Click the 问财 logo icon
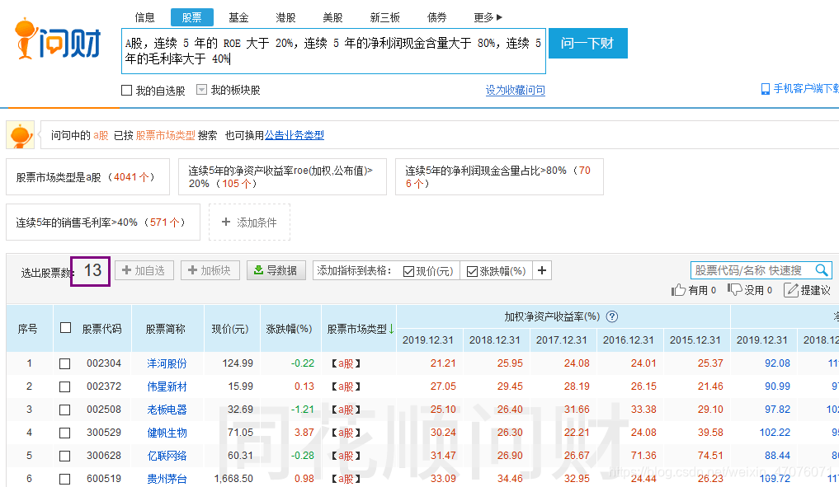This screenshot has height=487, width=839. (x=58, y=39)
